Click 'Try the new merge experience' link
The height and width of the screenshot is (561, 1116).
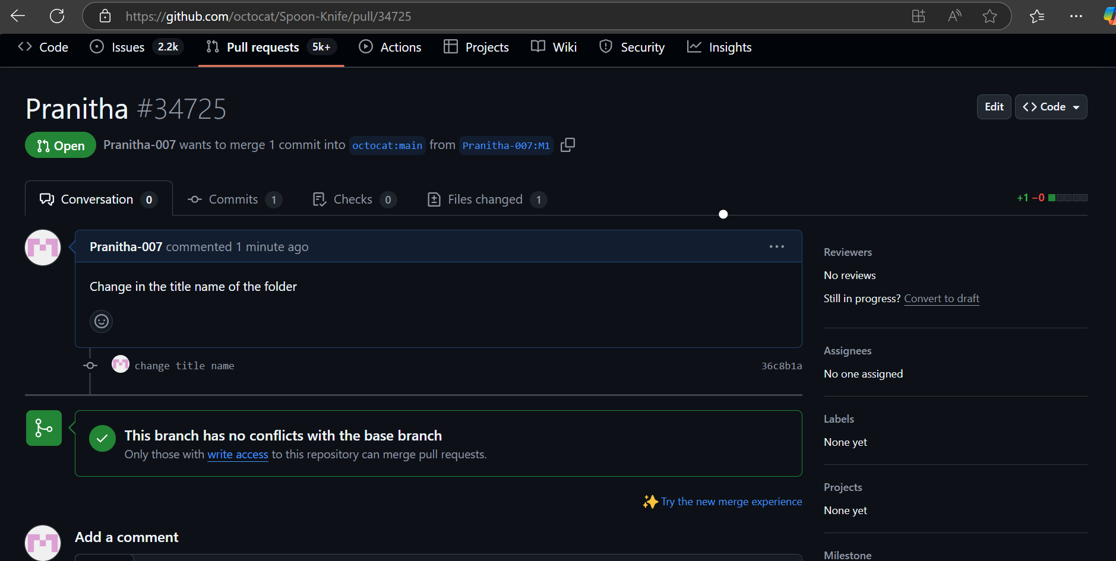point(731,502)
